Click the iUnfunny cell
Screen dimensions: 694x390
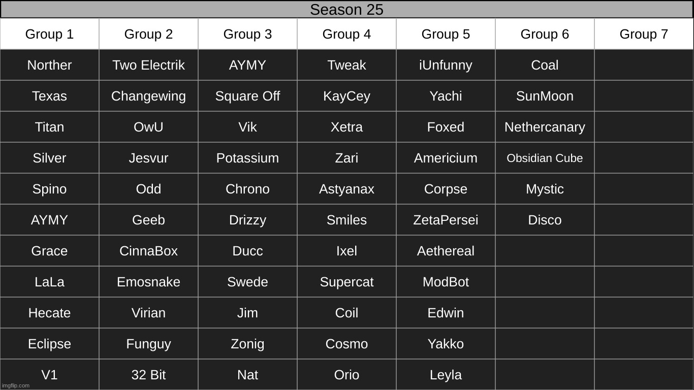446,65
